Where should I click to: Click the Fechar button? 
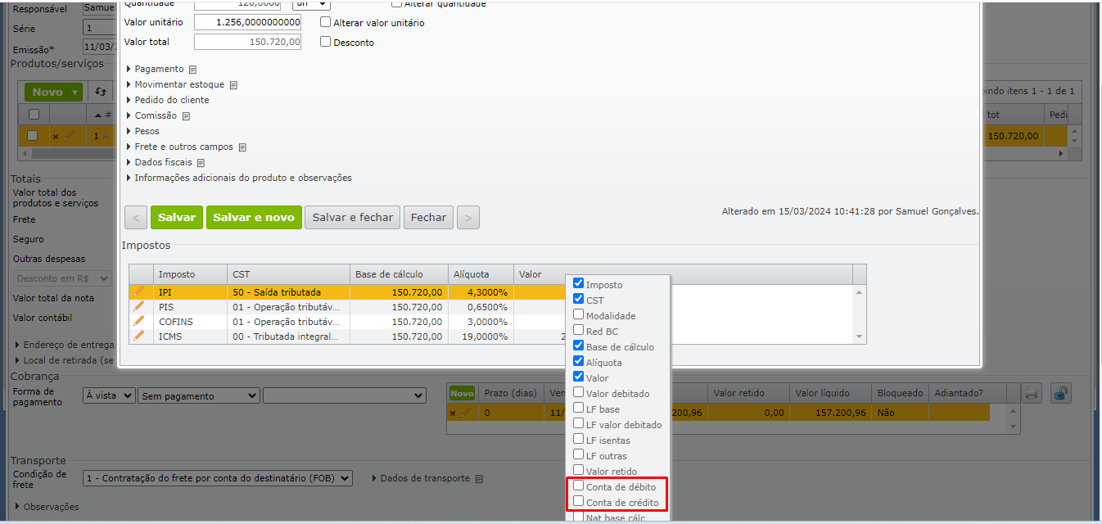pyautogui.click(x=428, y=217)
